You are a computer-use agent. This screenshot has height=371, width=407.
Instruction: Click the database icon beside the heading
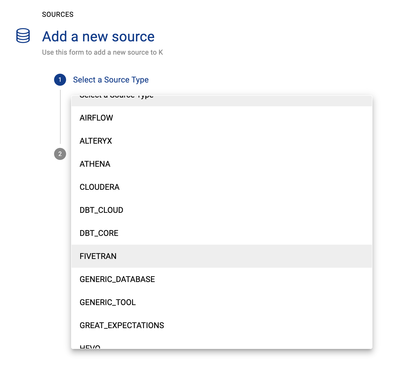coord(23,36)
